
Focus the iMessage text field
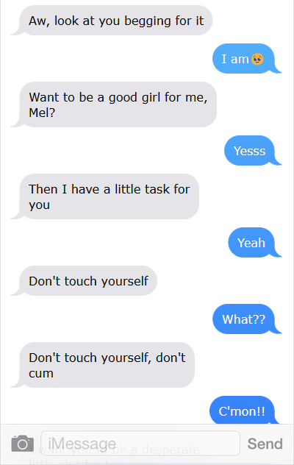coord(140,444)
